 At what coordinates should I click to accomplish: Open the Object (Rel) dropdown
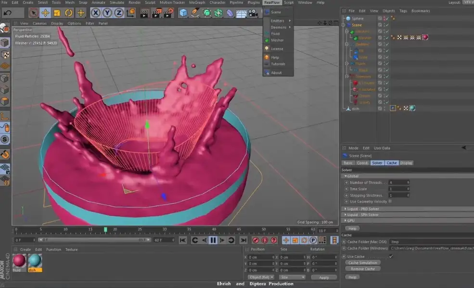[x=261, y=277]
